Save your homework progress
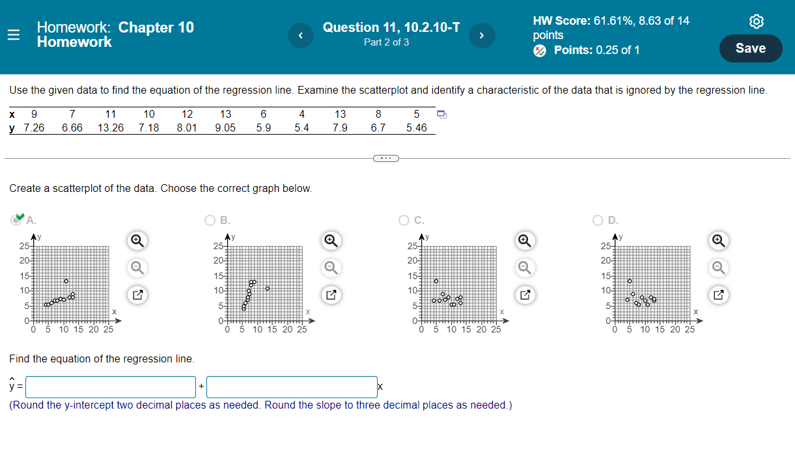This screenshot has width=795, height=473. [750, 48]
